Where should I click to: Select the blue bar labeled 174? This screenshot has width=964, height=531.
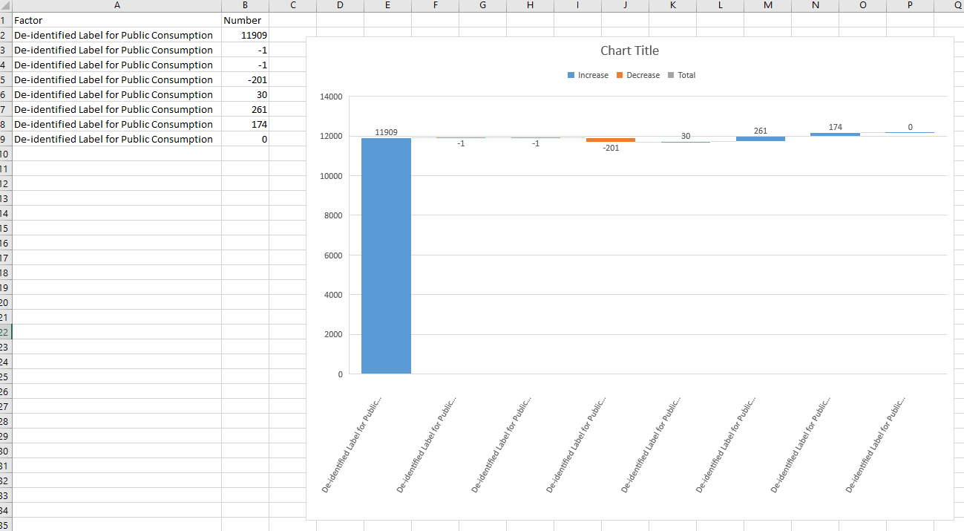[835, 134]
